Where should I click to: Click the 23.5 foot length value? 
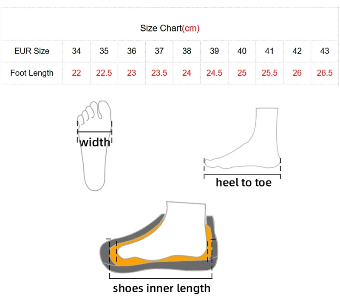click(159, 73)
